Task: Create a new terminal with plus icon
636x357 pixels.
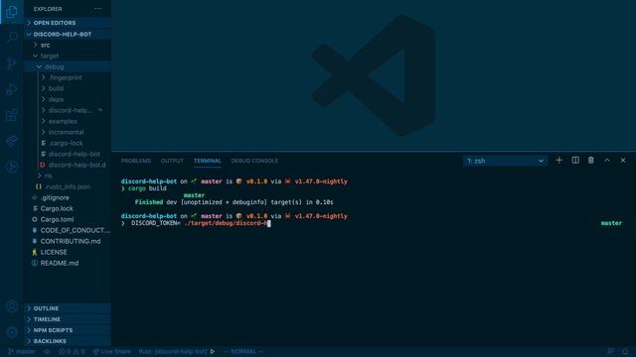Action: click(558, 161)
